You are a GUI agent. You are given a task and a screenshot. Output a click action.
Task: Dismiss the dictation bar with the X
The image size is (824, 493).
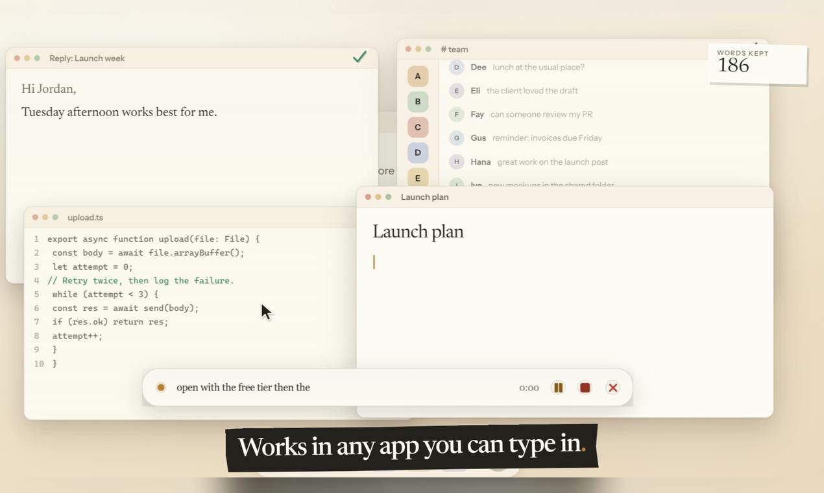(x=612, y=387)
